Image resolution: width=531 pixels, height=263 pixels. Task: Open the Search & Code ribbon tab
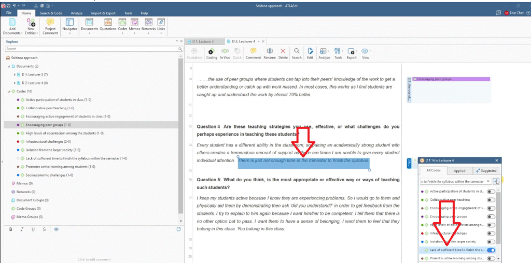pos(51,12)
